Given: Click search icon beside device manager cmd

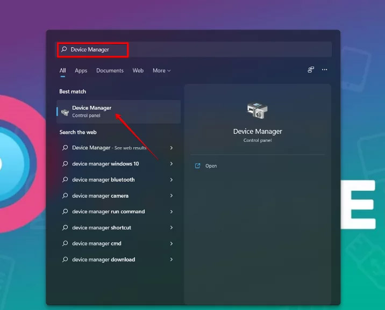Looking at the screenshot, I should pos(65,243).
